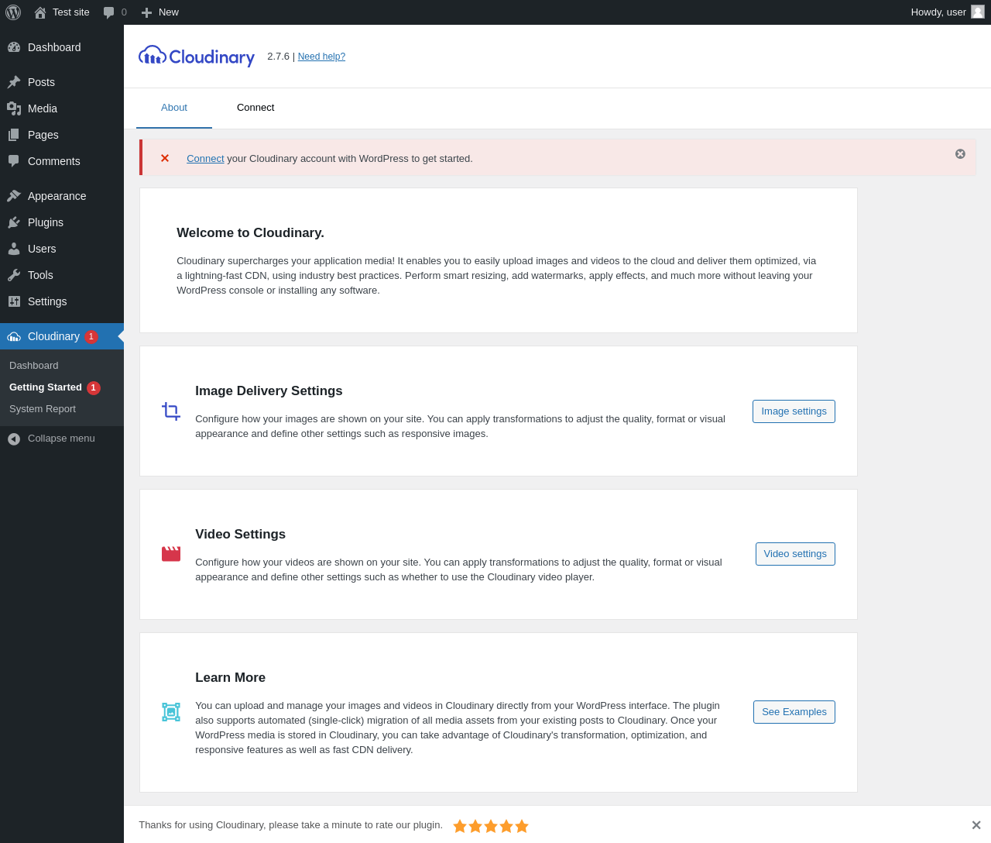Click the comments bubble icon in admin bar
The width and height of the screenshot is (991, 843).
click(x=109, y=12)
